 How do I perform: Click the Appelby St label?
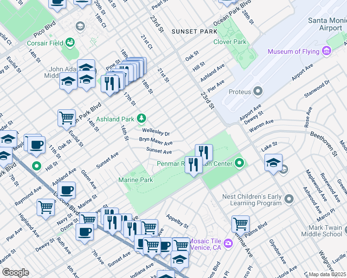177,221
